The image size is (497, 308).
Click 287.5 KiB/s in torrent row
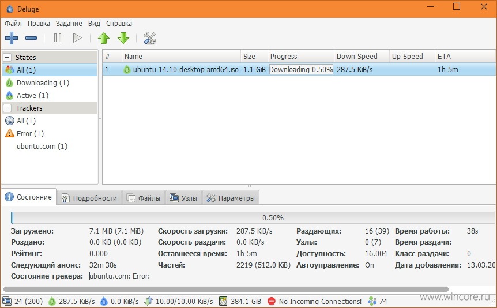point(355,70)
